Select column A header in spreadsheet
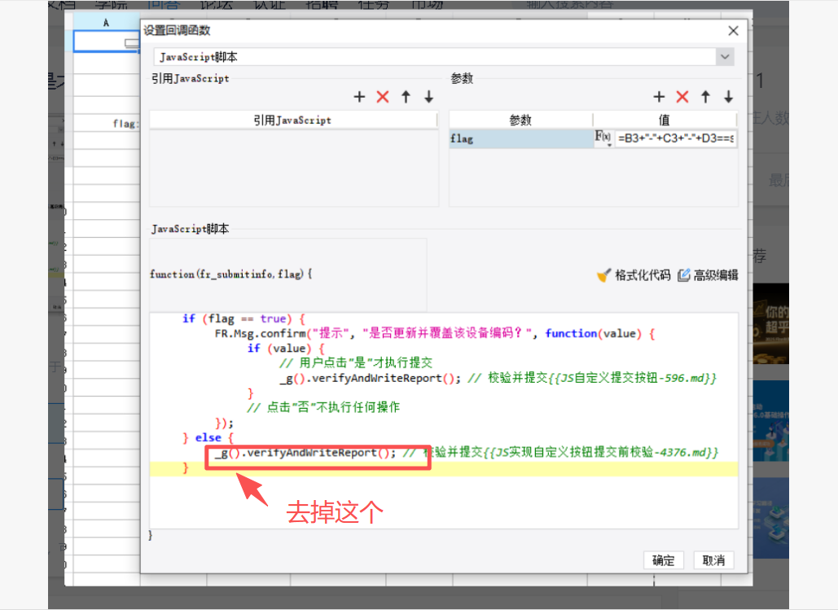This screenshot has width=838, height=610. [x=107, y=23]
